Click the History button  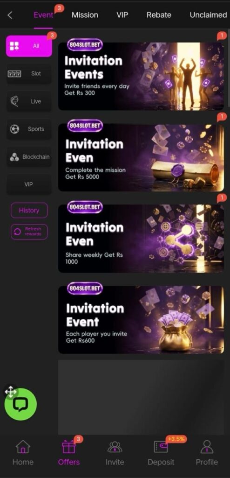click(29, 211)
